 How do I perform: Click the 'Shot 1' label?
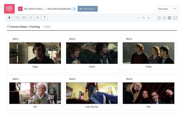15,39
